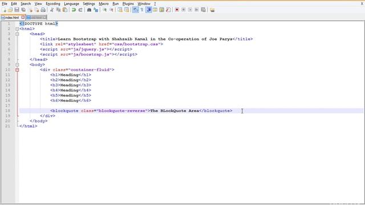Start macro recording with the red dot
The height and width of the screenshot is (205, 365).
click(177, 10)
